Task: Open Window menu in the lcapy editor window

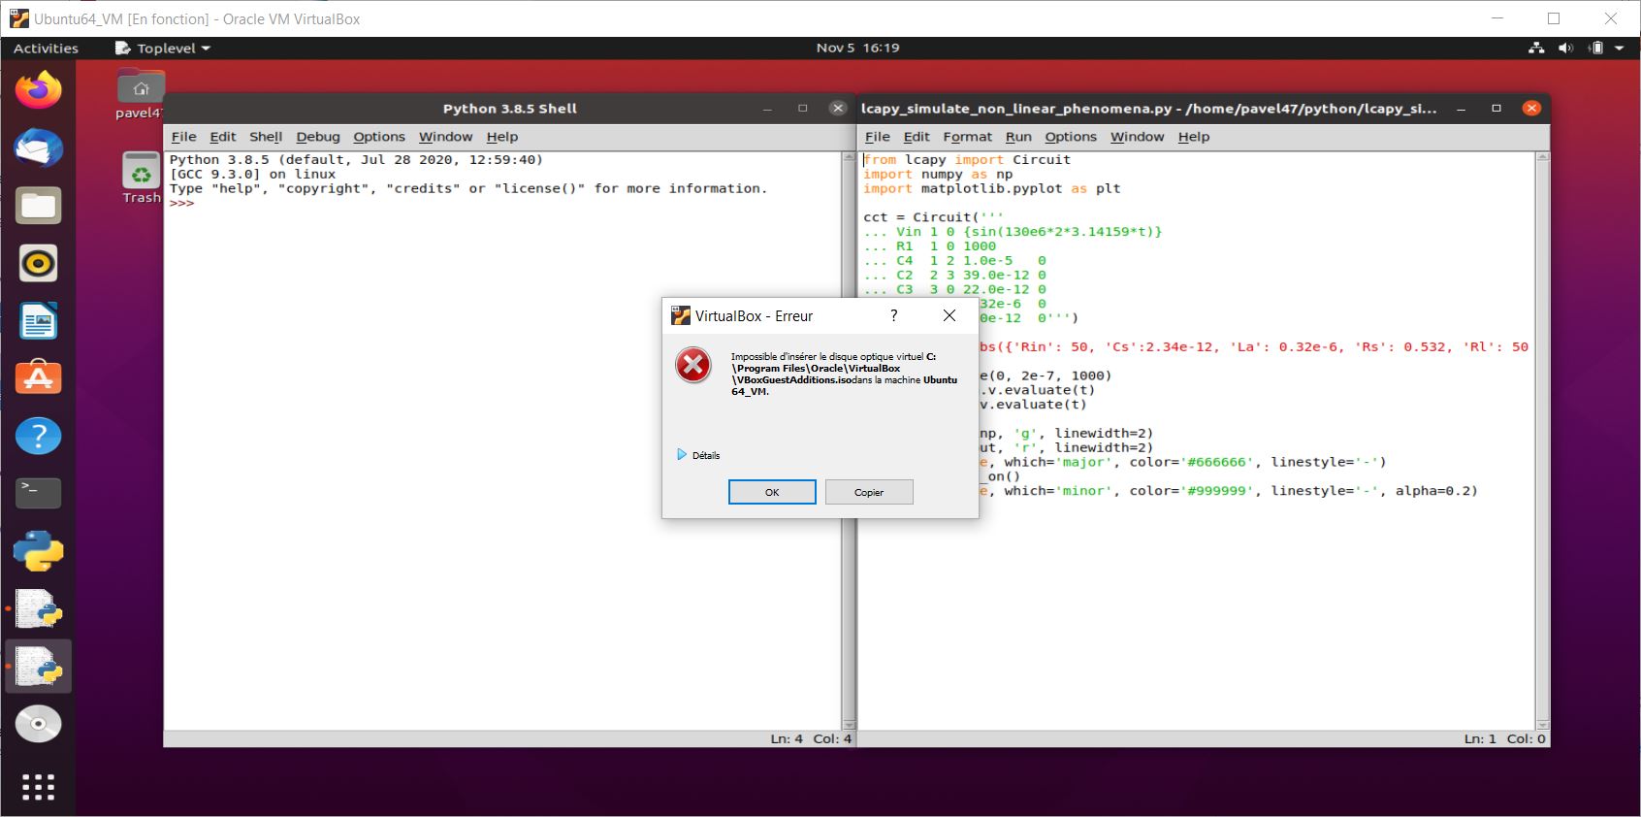Action: tap(1137, 137)
